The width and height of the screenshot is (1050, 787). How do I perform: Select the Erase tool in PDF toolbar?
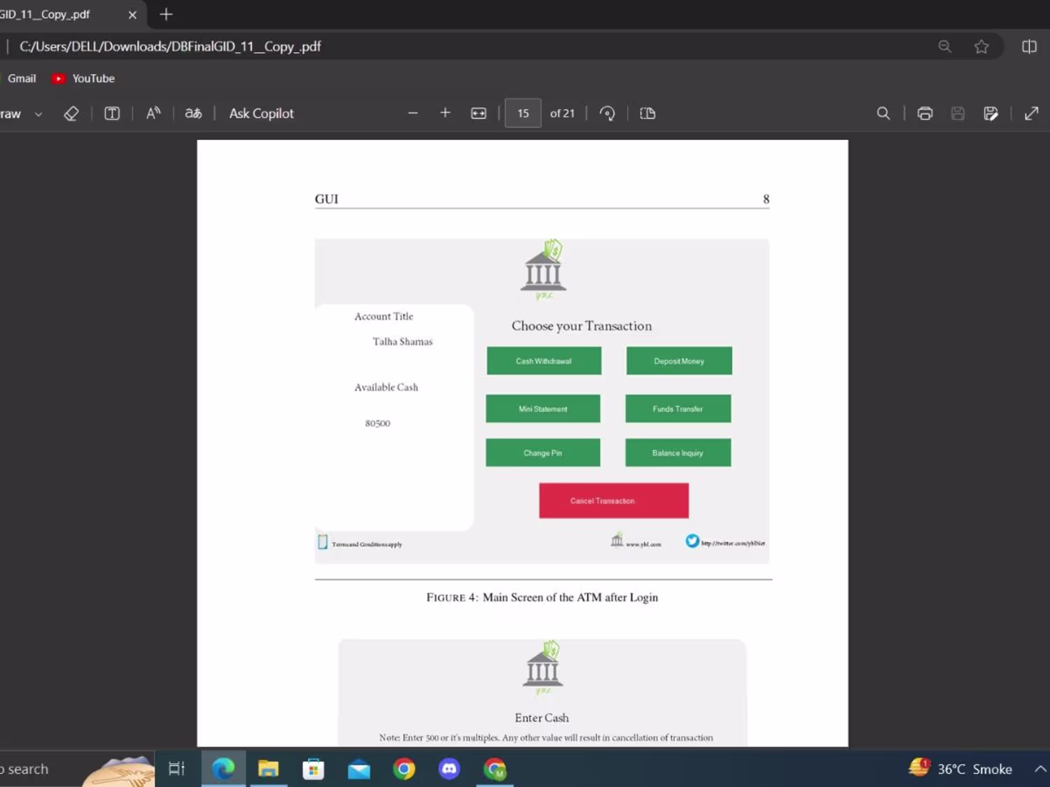(x=71, y=113)
